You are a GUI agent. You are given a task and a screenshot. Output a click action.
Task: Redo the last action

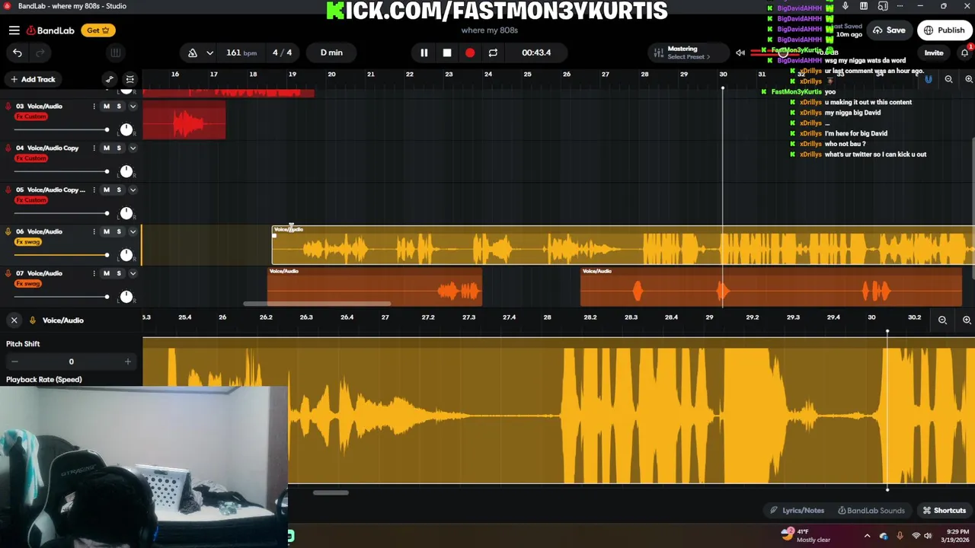40,53
